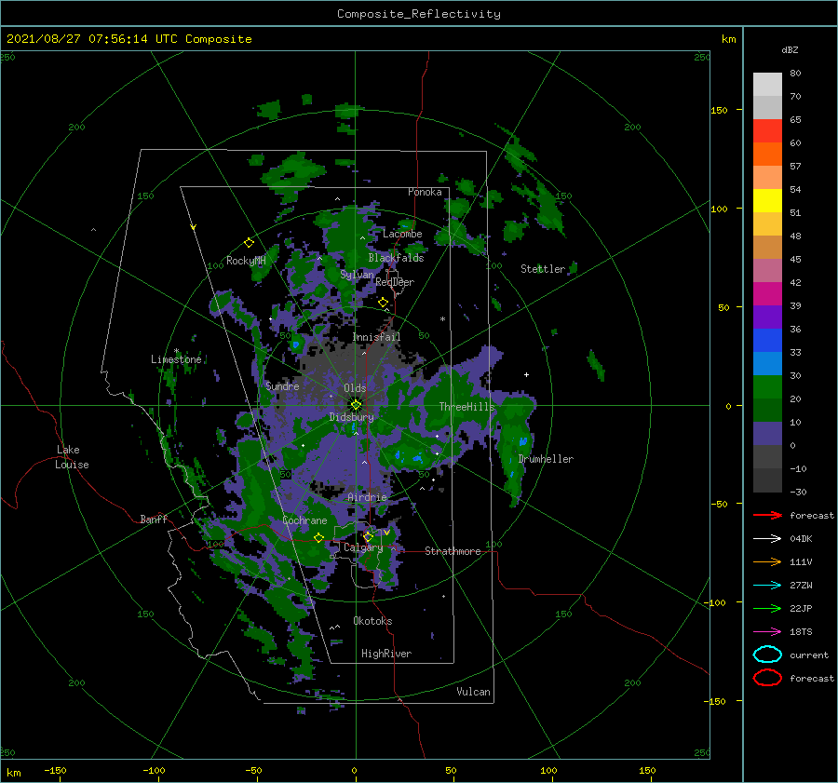This screenshot has width=838, height=783.
Task: Click the green 22JP arrow icon
Action: [x=767, y=608]
